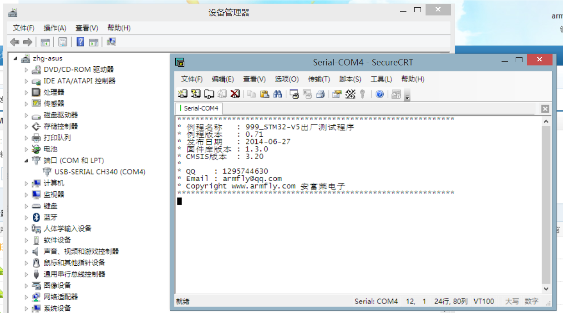This screenshot has height=313, width=563.
Task: Expand the IDE ATA/ATAPI 控制器 node
Action: click(26, 81)
